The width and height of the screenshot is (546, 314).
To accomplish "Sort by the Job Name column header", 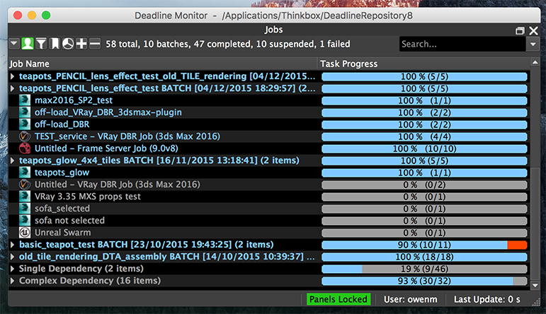I will pyautogui.click(x=163, y=64).
